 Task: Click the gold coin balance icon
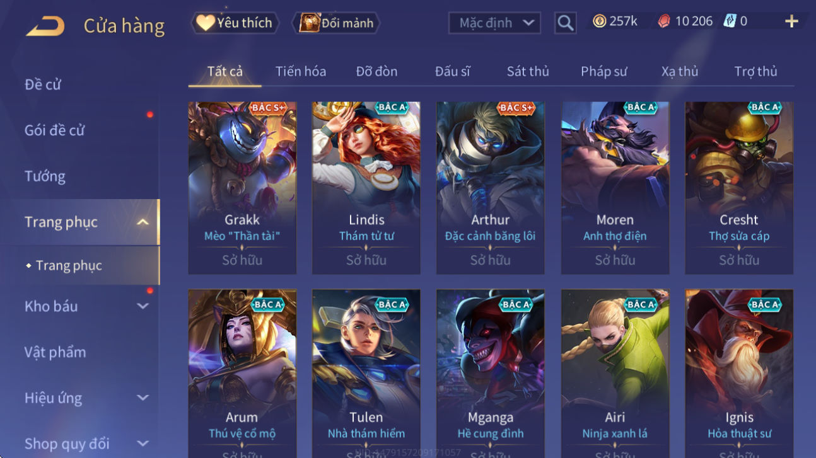tap(599, 21)
